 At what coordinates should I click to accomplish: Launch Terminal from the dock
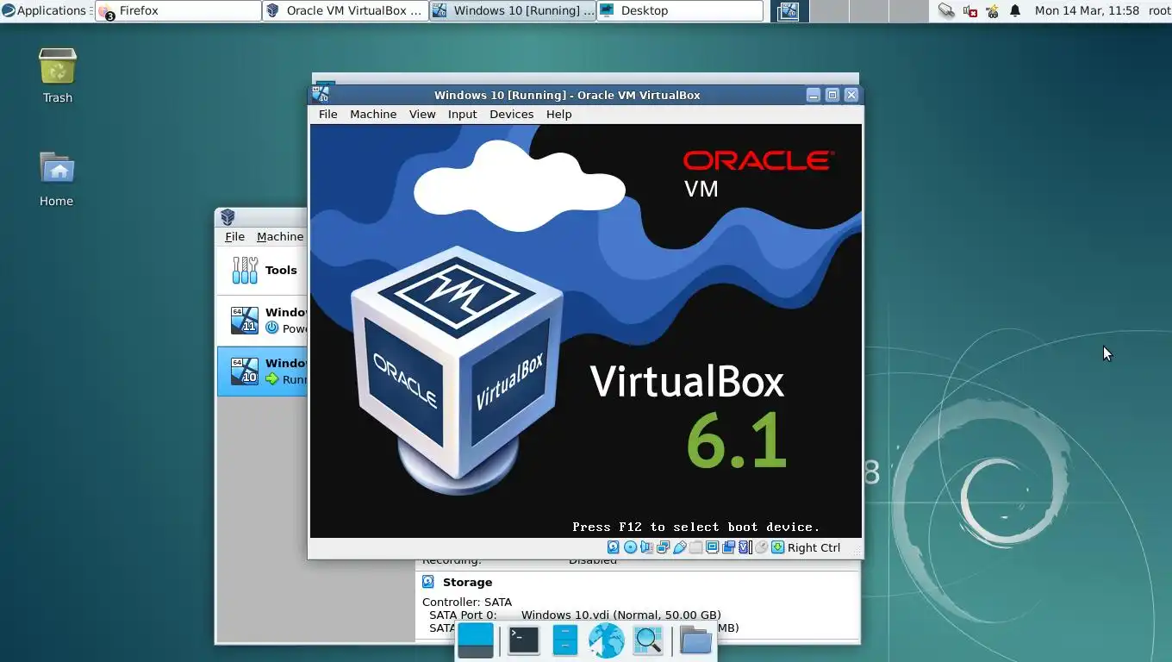[x=523, y=640]
